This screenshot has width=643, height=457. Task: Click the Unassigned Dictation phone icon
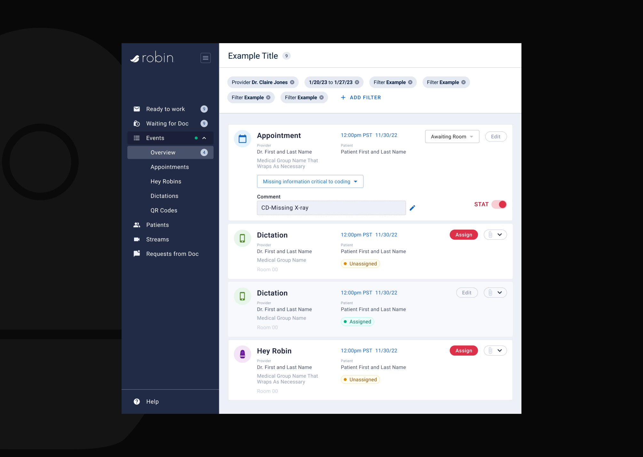[x=242, y=238]
